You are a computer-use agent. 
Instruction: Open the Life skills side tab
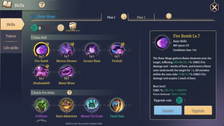pos(11,48)
